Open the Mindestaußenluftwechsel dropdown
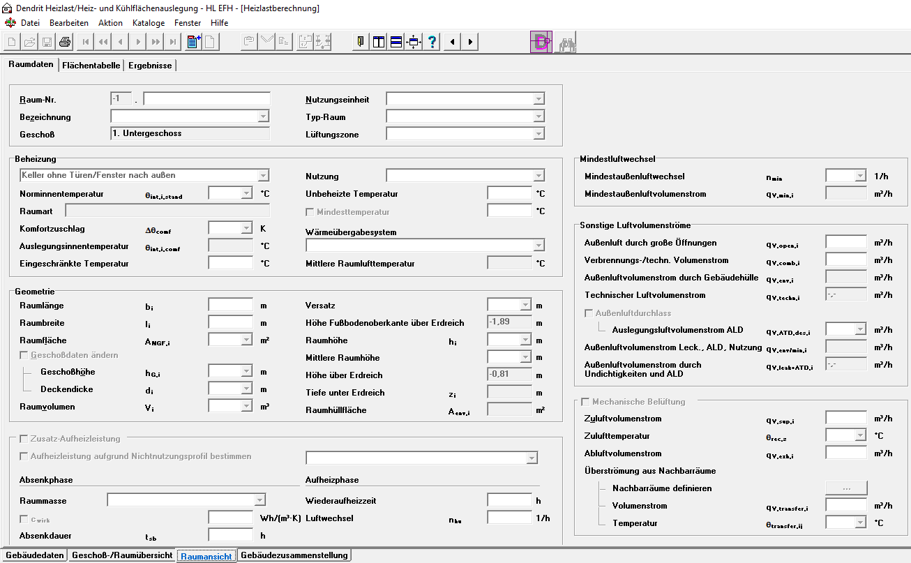Image resolution: width=911 pixels, height=563 pixels. [x=861, y=176]
